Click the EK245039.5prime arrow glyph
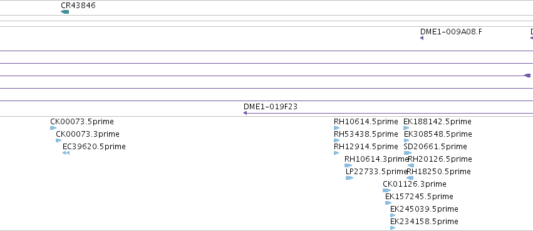The image size is (533, 231). coord(393,215)
